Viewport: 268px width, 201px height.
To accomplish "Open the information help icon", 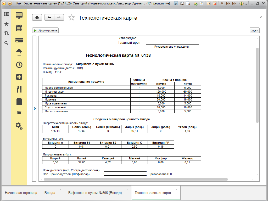I will (x=242, y=3).
